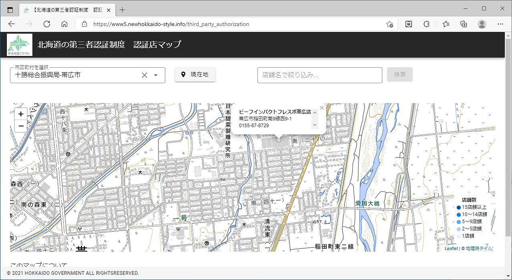The height and width of the screenshot is (280, 512).
Task: Click the 現在地 current location button
Action: 195,74
